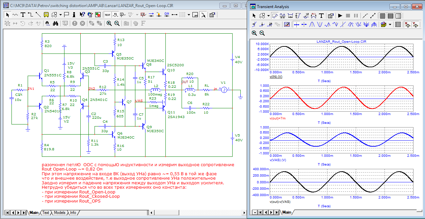Switch to the Text tab
Viewport: 425px width, 219px height.
click(x=46, y=213)
